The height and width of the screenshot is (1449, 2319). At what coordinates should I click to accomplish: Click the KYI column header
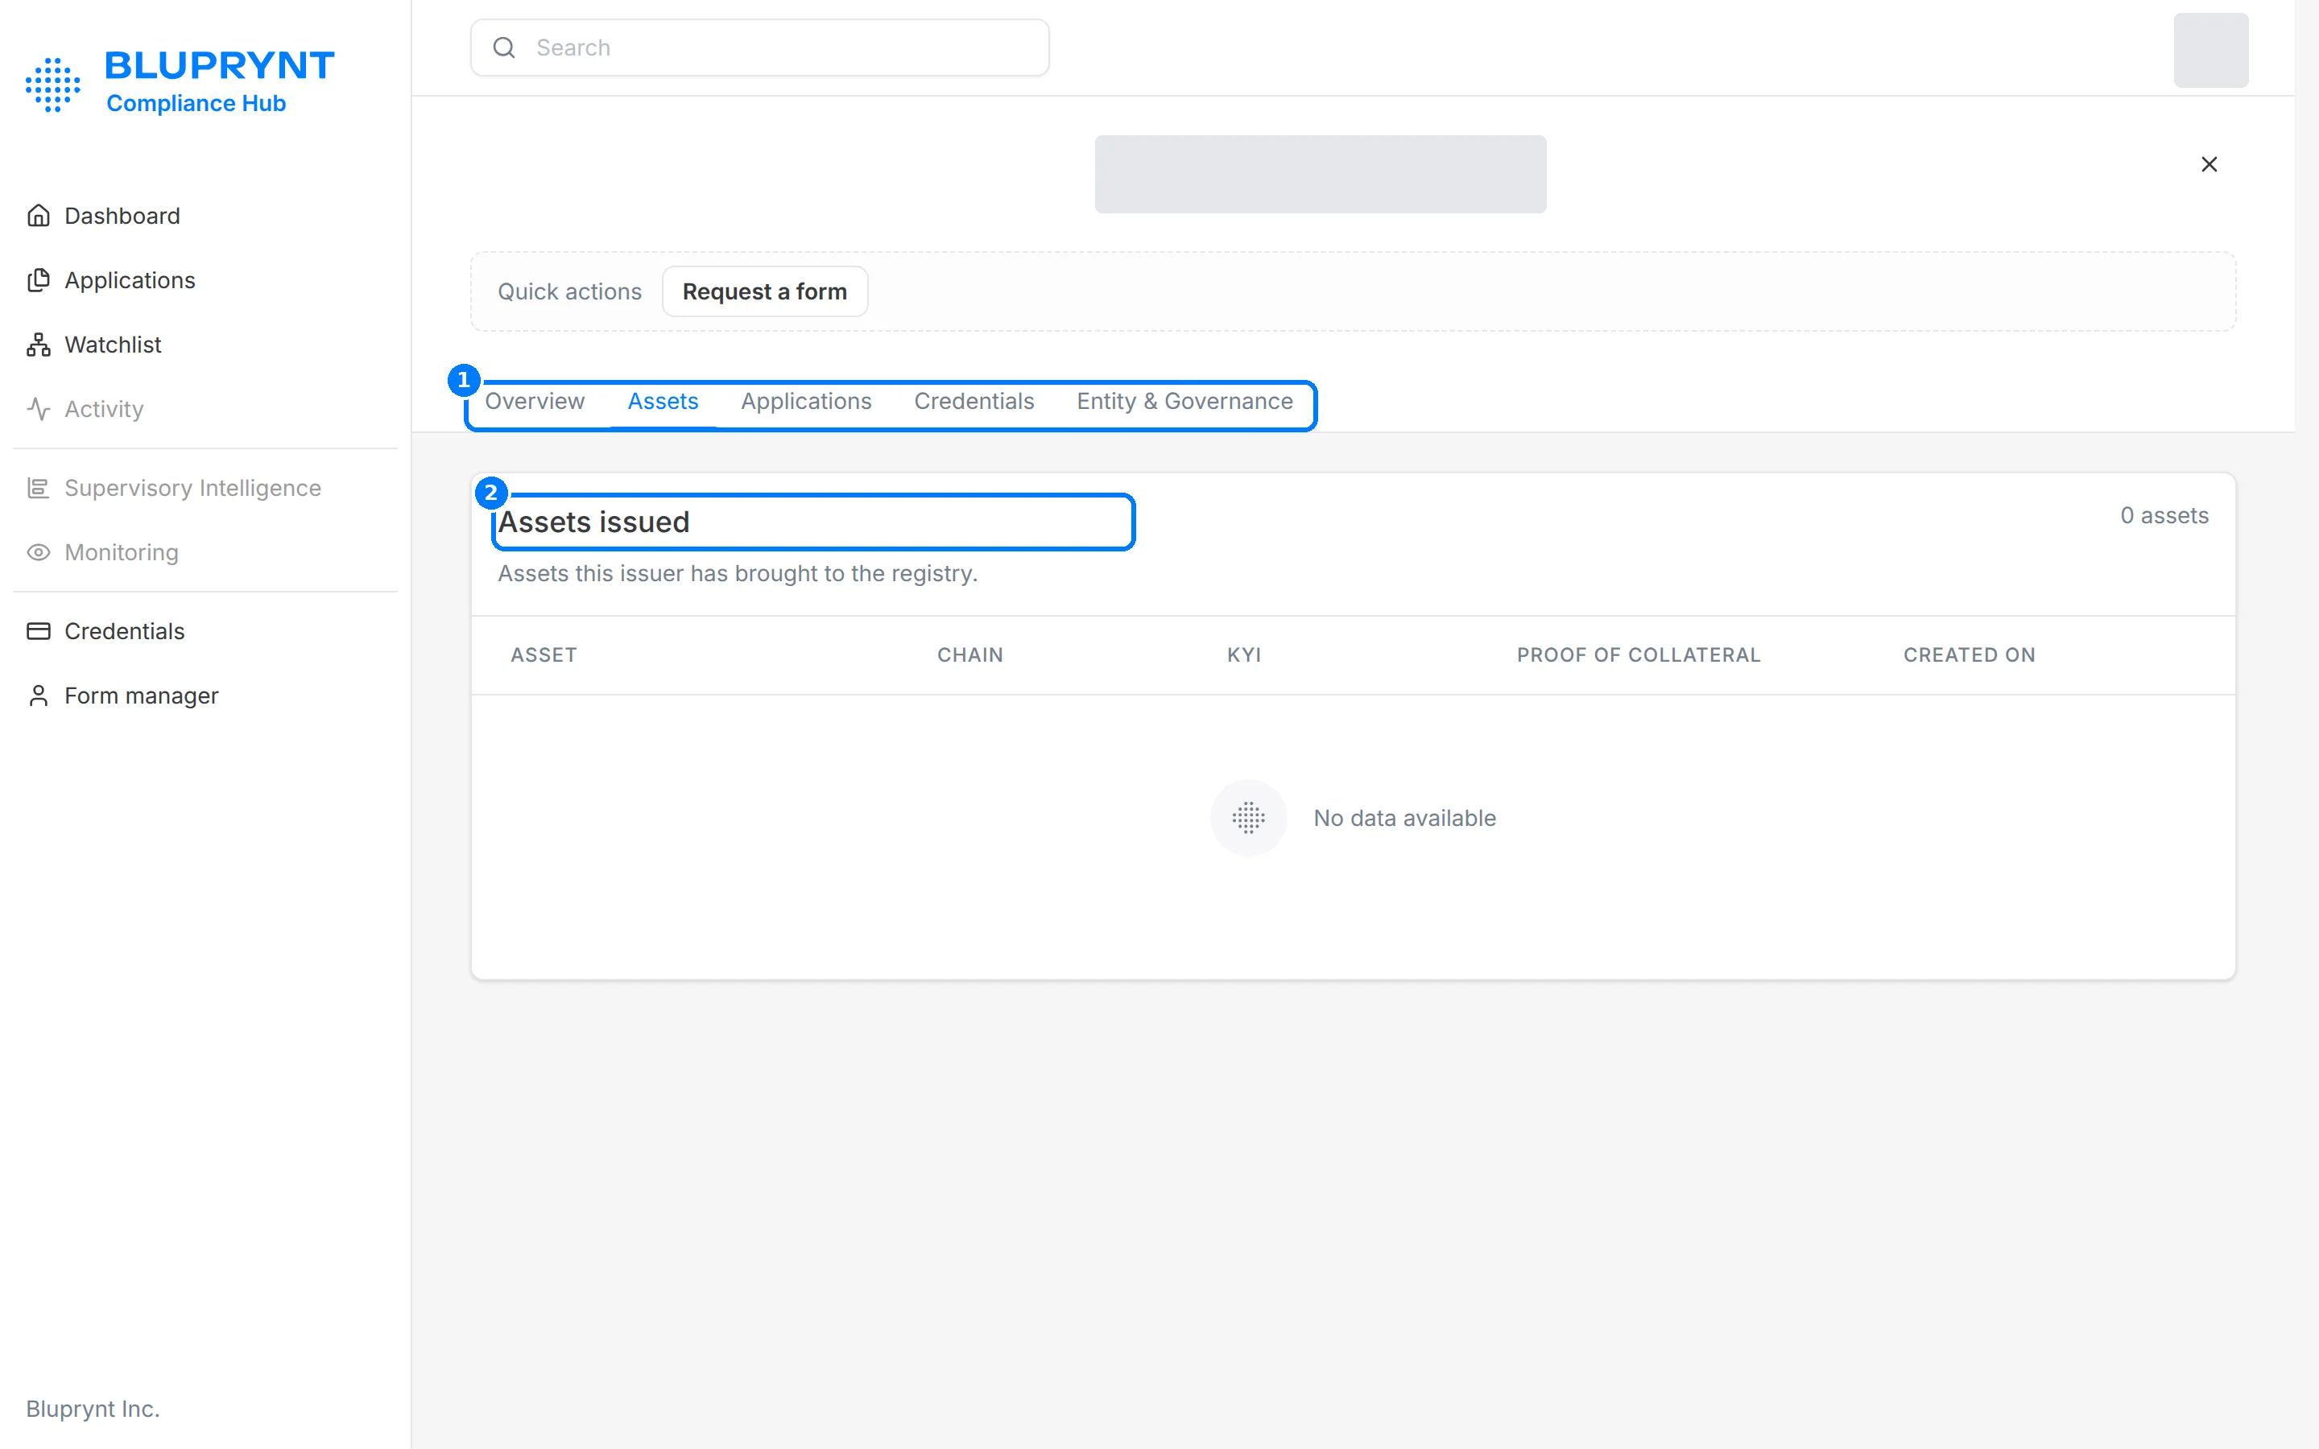1244,654
